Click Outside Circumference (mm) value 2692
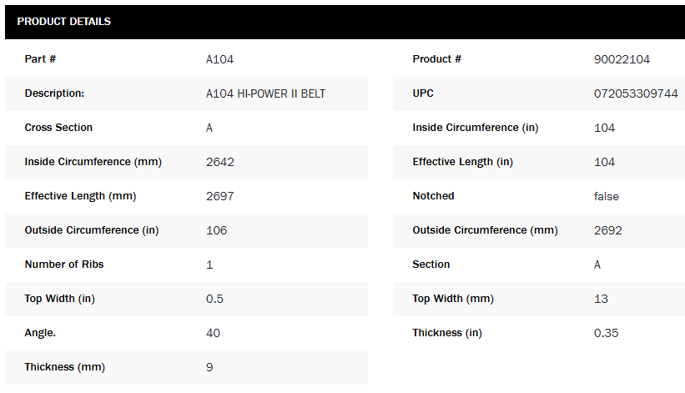The image size is (685, 393). click(x=608, y=230)
